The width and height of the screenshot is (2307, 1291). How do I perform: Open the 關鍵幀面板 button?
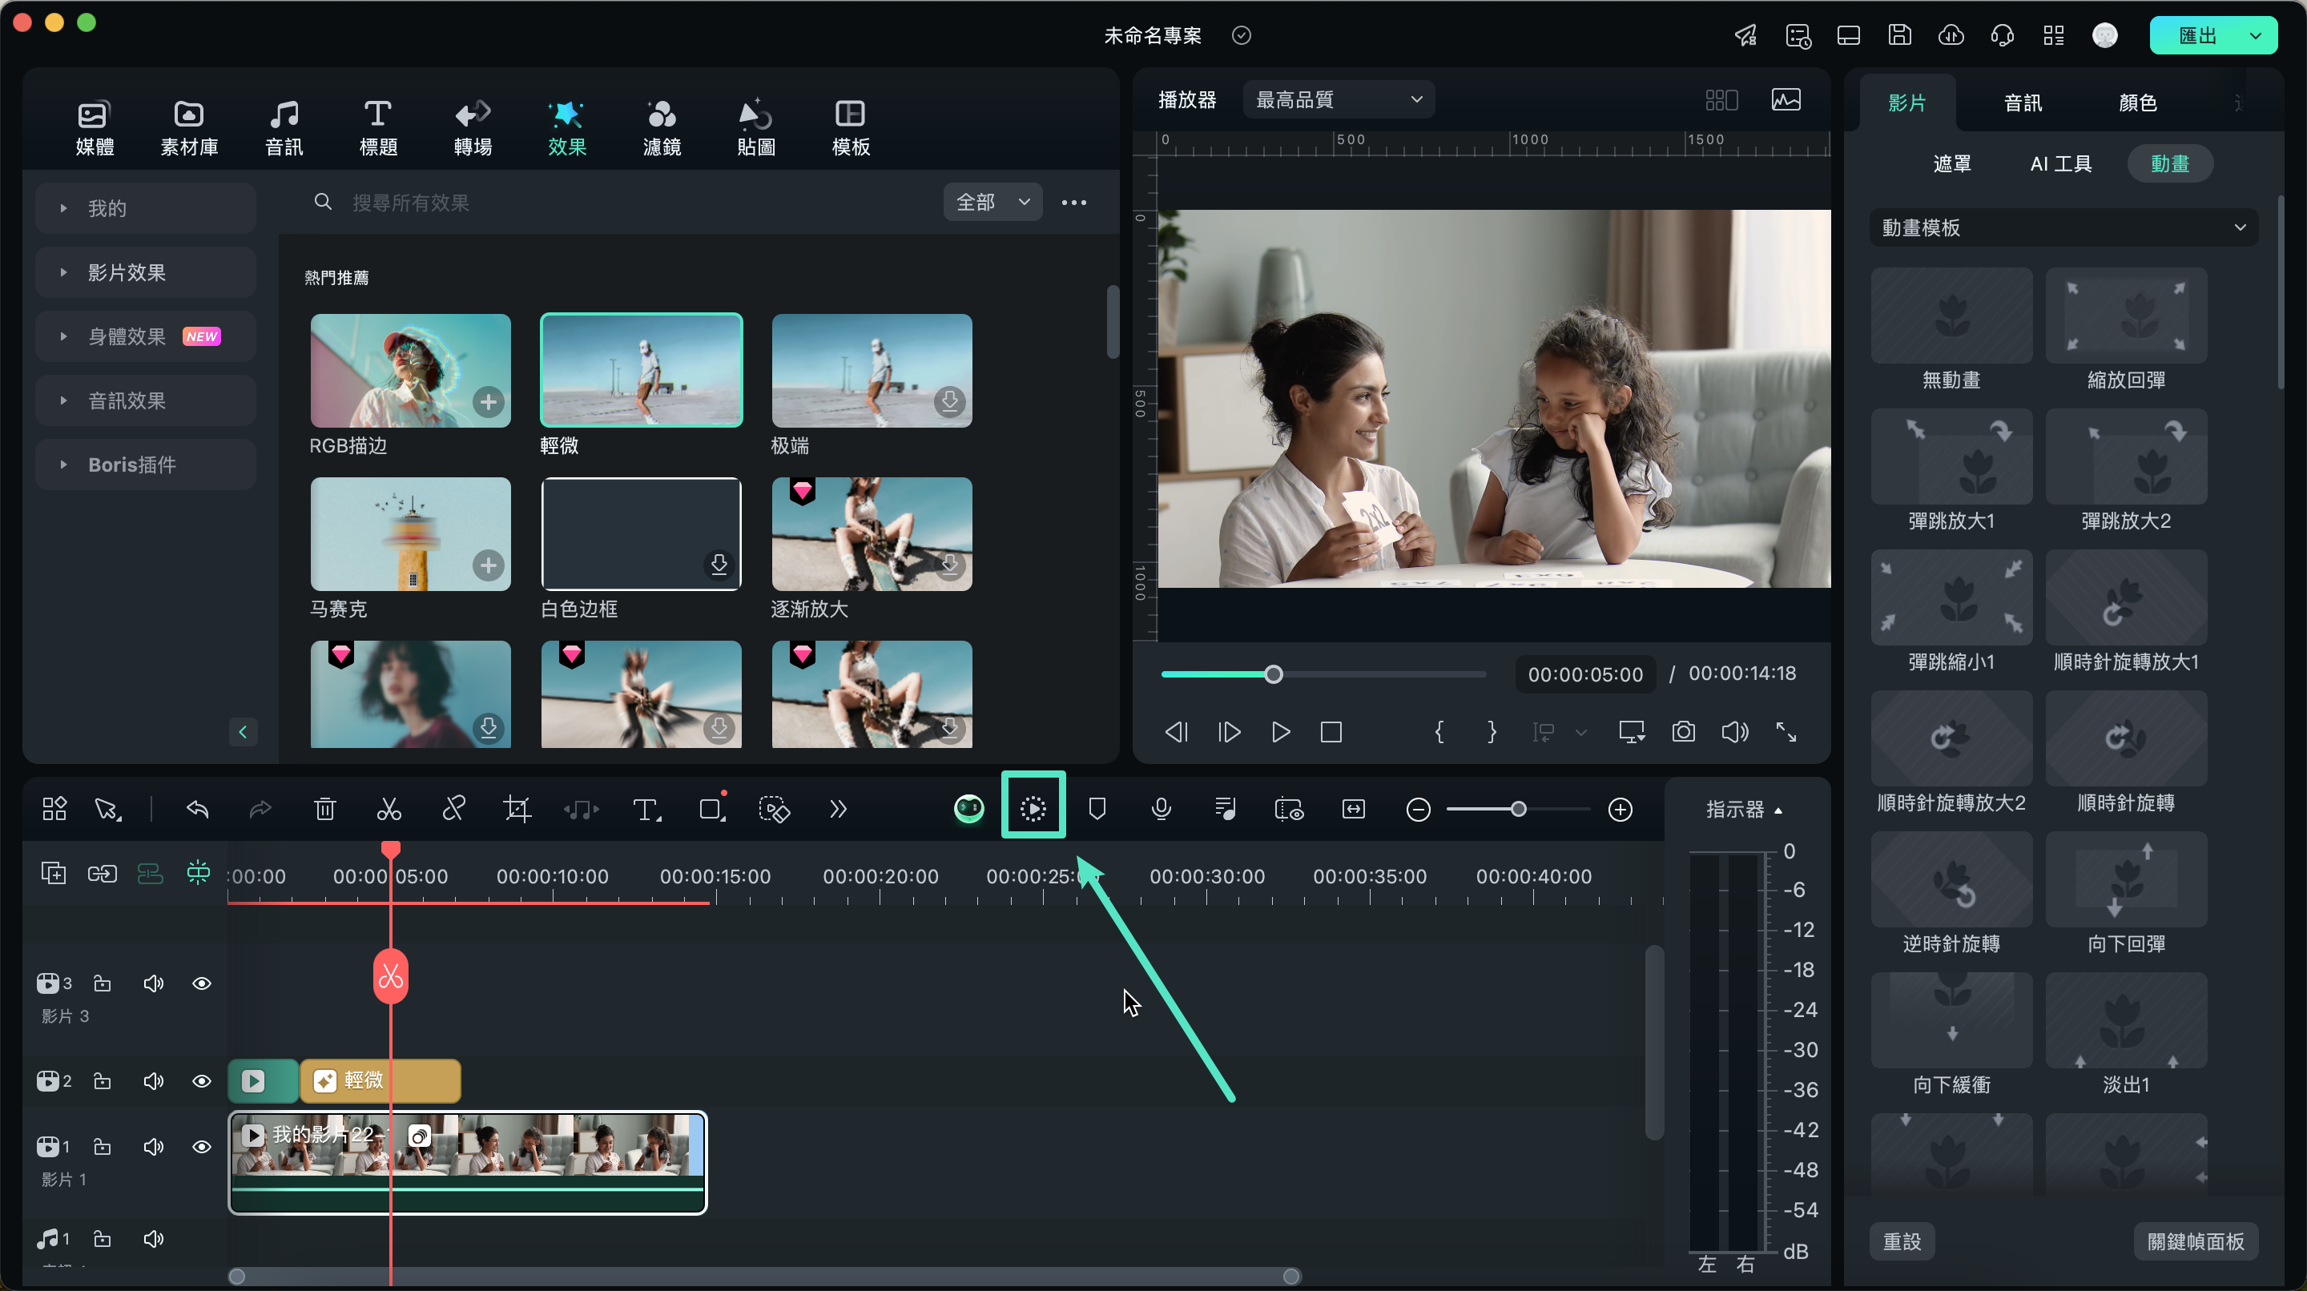[2195, 1242]
